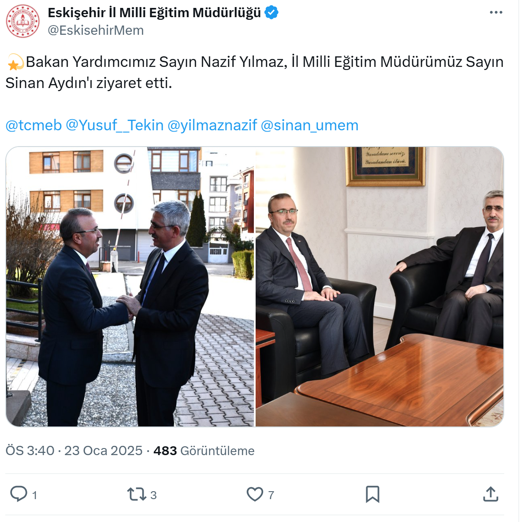Open the reply comment icon
Viewport: 528px width, 522px height.
click(19, 494)
